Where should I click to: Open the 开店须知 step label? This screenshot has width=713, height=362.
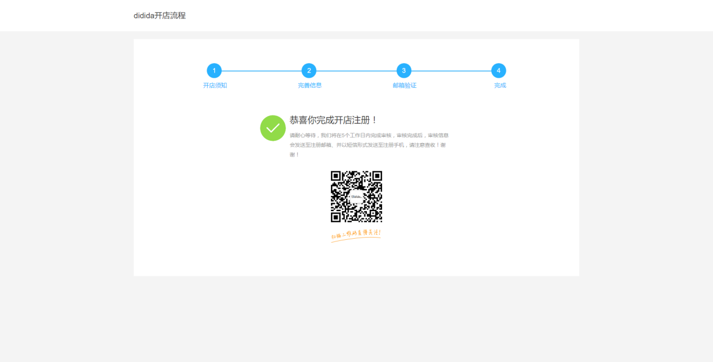point(215,86)
